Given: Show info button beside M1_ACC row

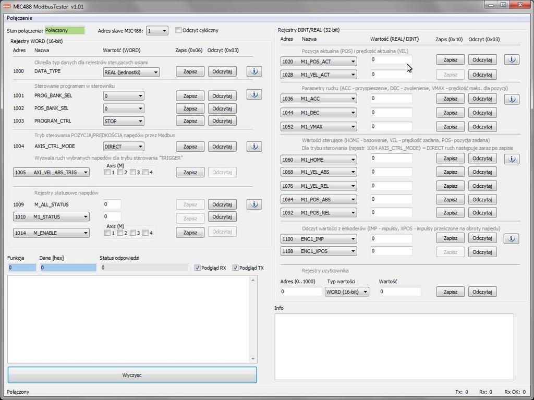Looking at the screenshot, I should pyautogui.click(x=512, y=99).
